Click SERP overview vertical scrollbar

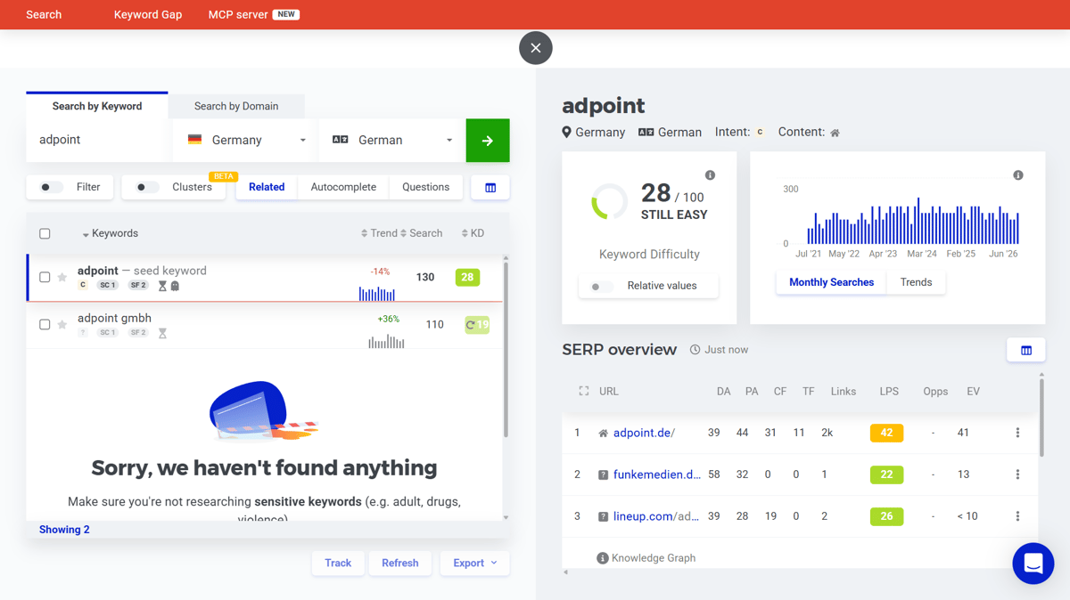point(1041,418)
